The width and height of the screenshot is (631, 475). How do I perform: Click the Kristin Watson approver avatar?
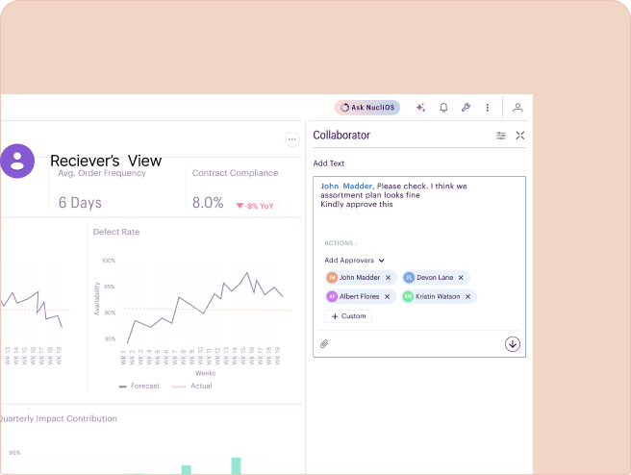(408, 296)
